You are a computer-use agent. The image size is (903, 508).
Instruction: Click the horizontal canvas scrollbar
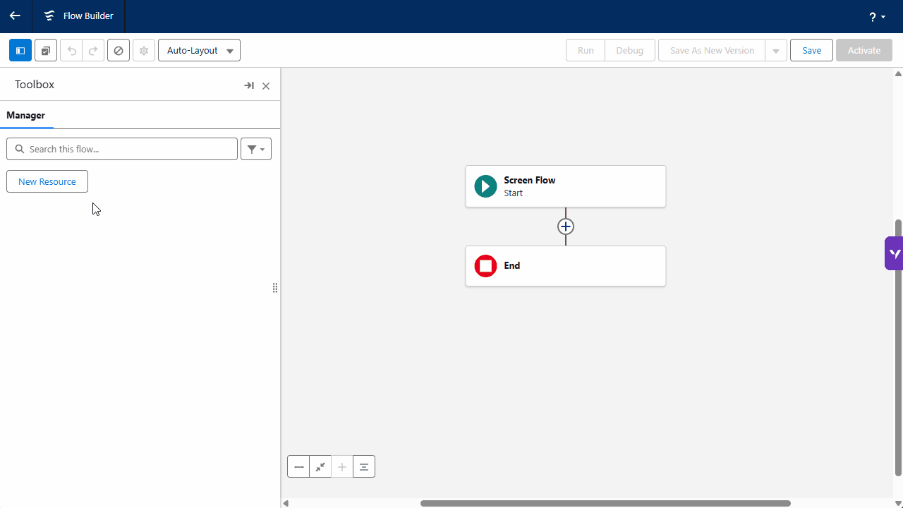tap(605, 503)
